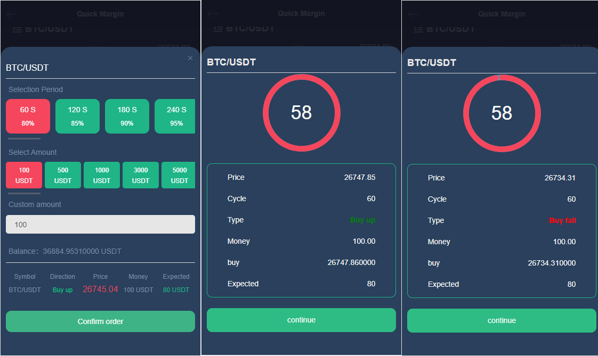The image size is (598, 356).
Task: Pick the 3000 USDT amount option
Action: pyautogui.click(x=141, y=175)
